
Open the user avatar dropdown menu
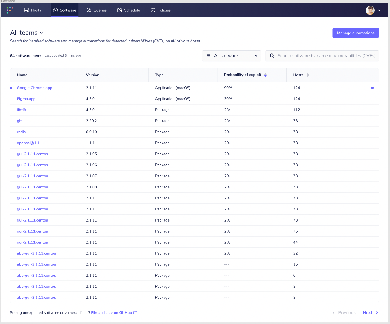[373, 10]
